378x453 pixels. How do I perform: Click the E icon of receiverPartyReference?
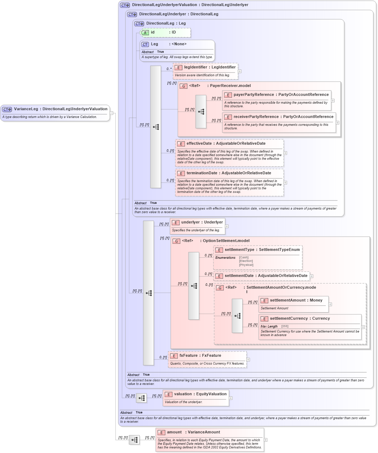(228, 117)
